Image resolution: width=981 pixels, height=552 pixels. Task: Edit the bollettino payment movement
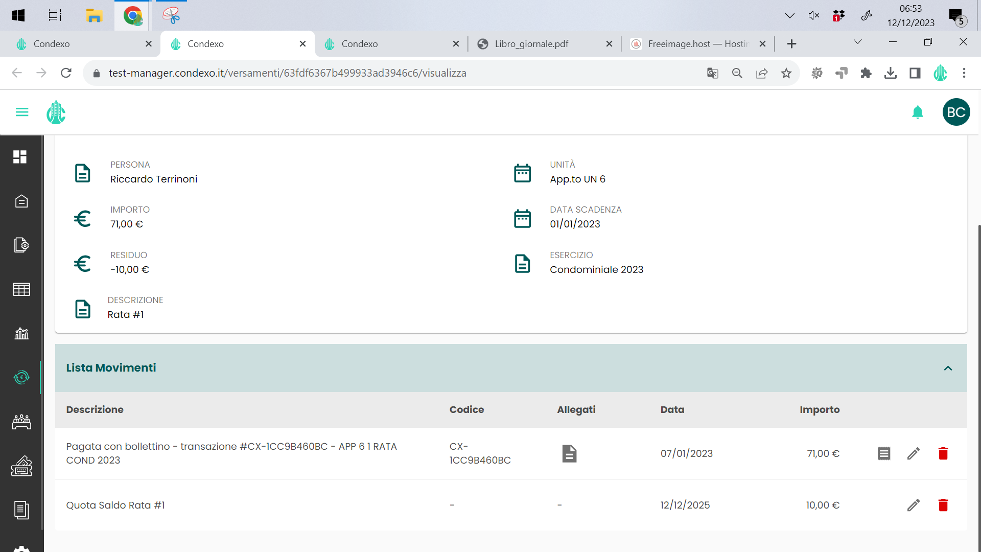click(914, 453)
